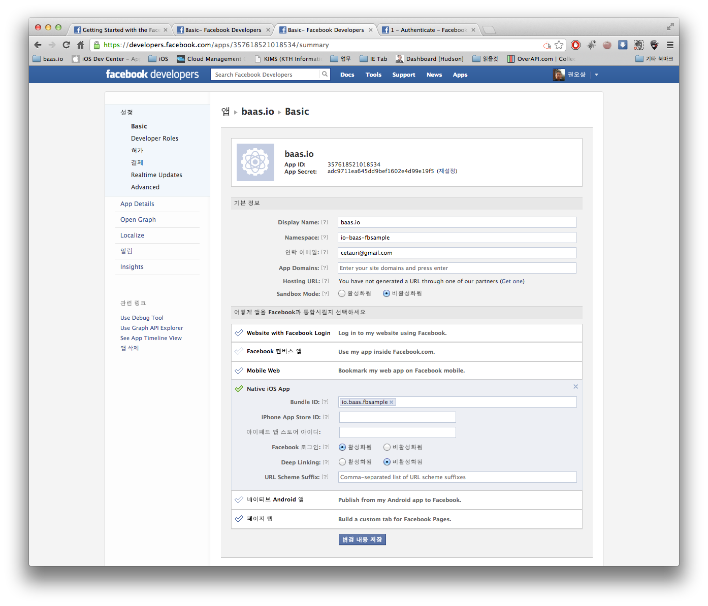Switch to 1 - Authenticate - Facebook tab
This screenshot has height=606, width=708.
click(428, 30)
